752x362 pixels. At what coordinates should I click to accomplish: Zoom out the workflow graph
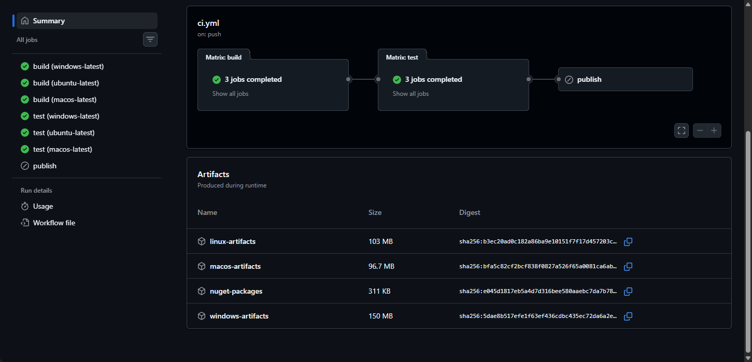(x=700, y=131)
